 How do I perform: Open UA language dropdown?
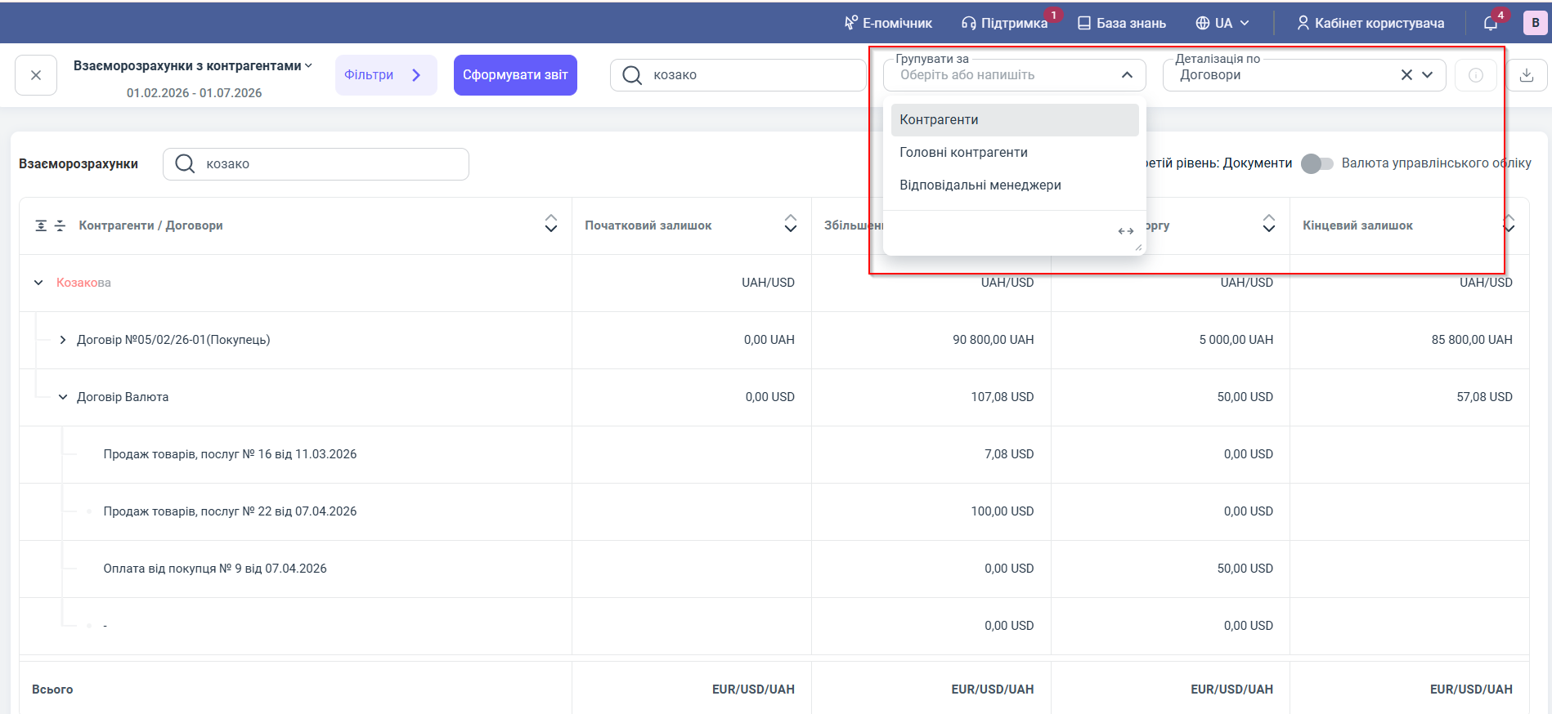(x=1222, y=23)
